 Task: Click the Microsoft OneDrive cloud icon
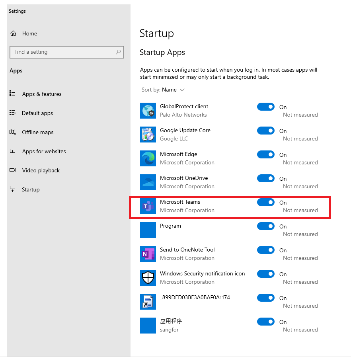(148, 182)
